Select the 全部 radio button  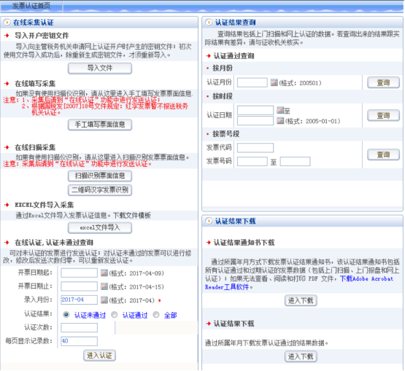tap(156, 315)
